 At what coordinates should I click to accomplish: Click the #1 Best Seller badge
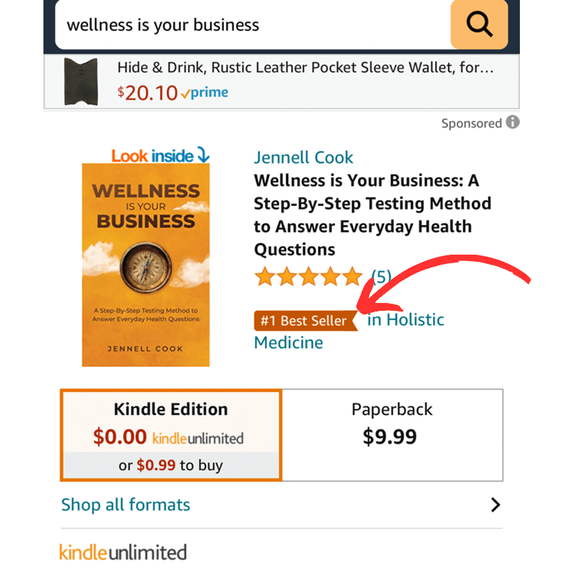306,321
